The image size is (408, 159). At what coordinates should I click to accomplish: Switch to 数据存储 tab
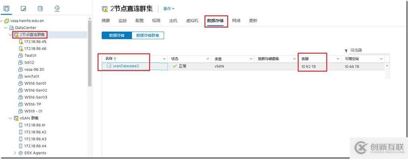point(215,21)
